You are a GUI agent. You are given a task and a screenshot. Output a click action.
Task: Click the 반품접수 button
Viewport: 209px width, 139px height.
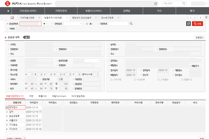pos(200,38)
